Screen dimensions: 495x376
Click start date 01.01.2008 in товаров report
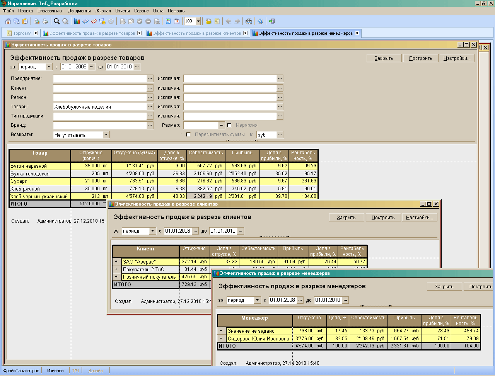point(74,67)
